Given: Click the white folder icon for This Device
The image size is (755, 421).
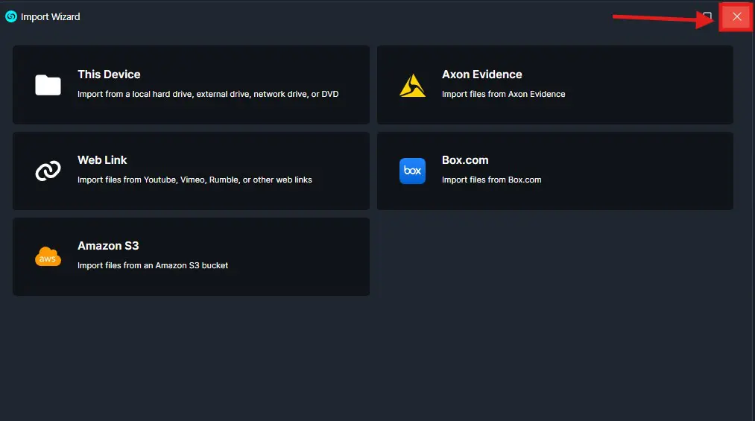Looking at the screenshot, I should click(x=48, y=85).
